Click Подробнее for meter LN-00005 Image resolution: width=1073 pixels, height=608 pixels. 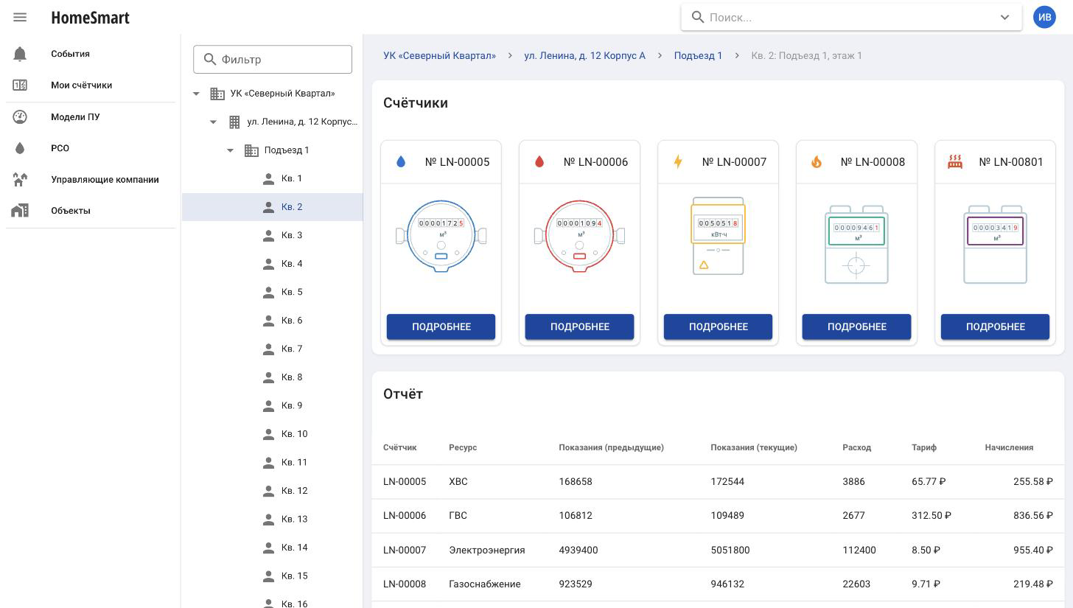441,326
